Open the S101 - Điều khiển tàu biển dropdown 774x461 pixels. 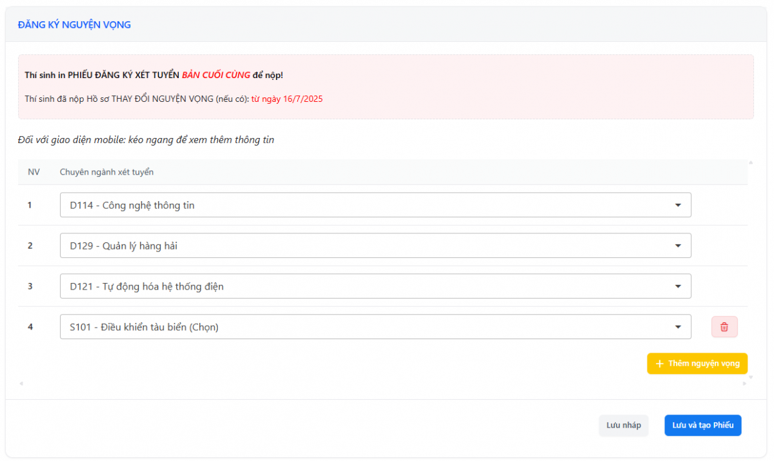[375, 327]
